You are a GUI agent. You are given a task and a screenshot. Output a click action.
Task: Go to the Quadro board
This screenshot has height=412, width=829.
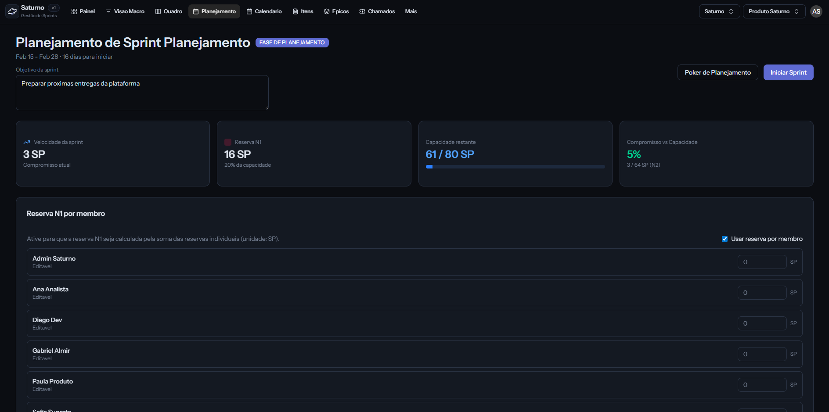pos(169,11)
